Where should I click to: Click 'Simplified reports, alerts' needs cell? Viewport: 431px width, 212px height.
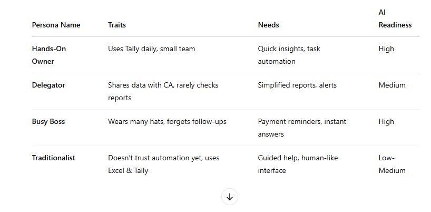(x=297, y=85)
